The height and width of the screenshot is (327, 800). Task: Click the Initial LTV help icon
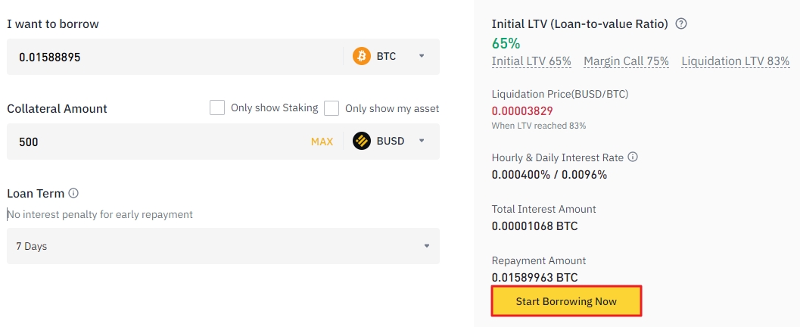[680, 24]
